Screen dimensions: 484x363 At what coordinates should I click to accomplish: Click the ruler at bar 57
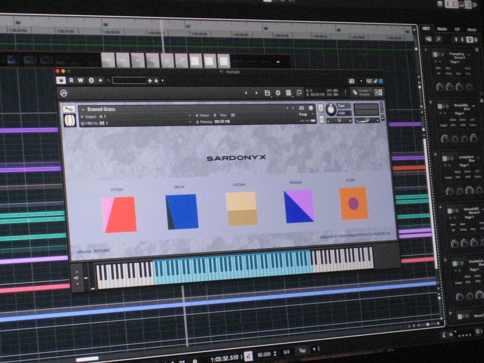[x=188, y=26]
